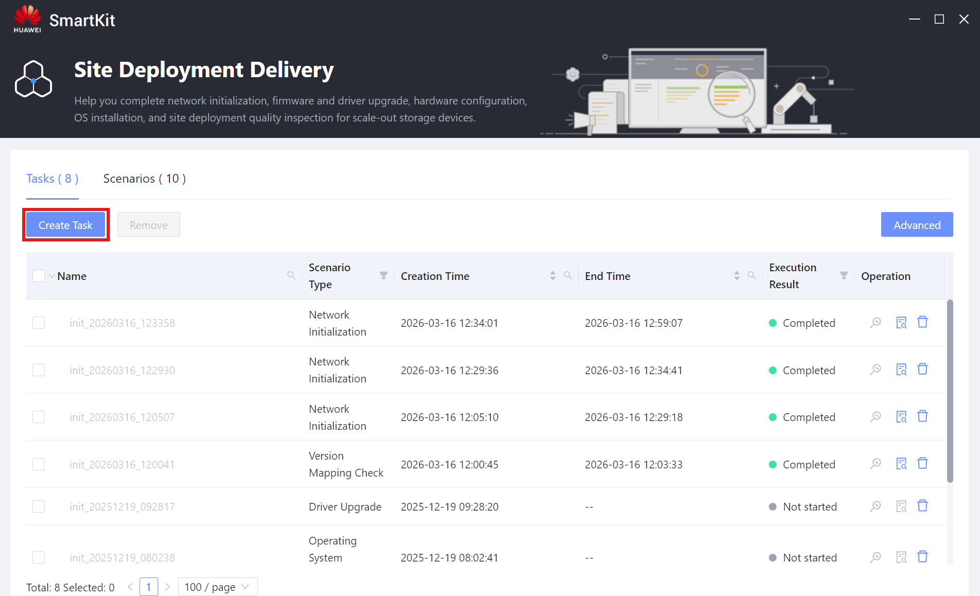Screen dimensions: 980x596
Task: Sort tasks by Creation Time
Action: coord(553,276)
